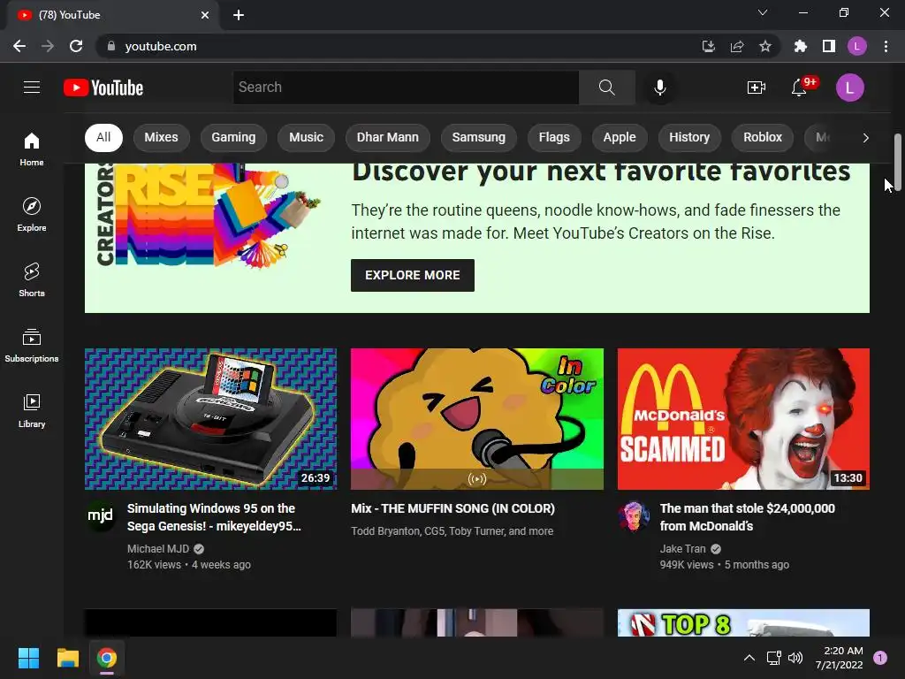Go to Home in sidebar
Screen dimensions: 905x679
click(32, 149)
